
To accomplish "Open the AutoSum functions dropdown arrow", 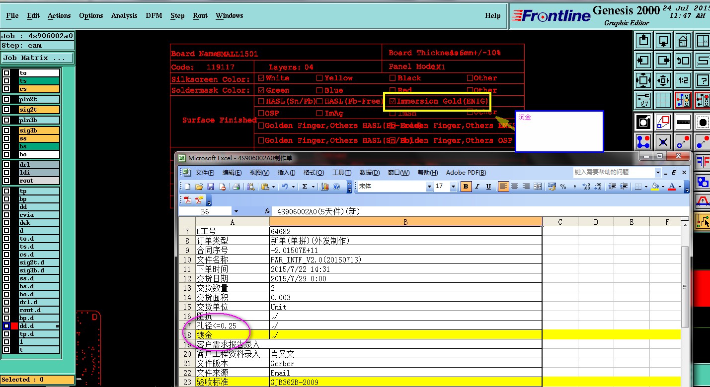I will [313, 187].
